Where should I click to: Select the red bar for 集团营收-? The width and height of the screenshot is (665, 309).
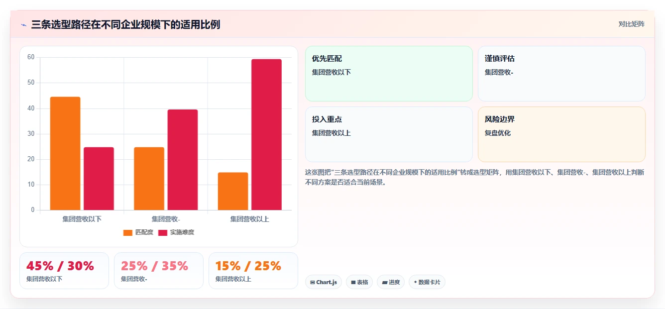point(183,160)
